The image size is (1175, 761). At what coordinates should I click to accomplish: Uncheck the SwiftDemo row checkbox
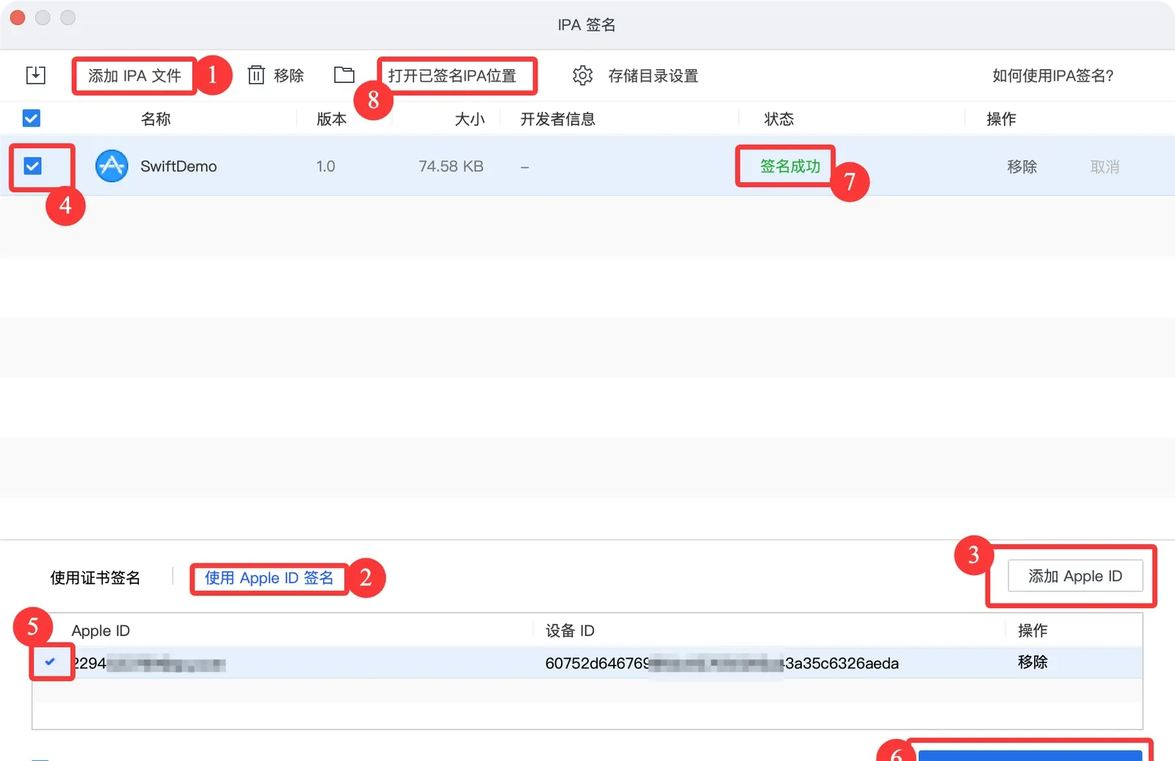(x=32, y=166)
